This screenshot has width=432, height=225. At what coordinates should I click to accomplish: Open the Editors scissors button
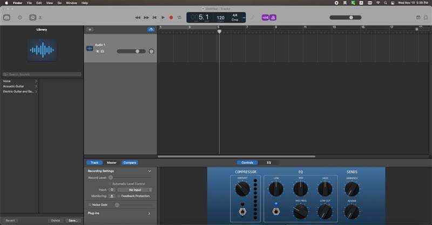(40, 18)
